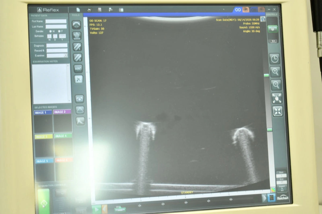Image resolution: width=322 pixels, height=214 pixels.
Task: Click the green brightness control button
Action: (x=273, y=29)
